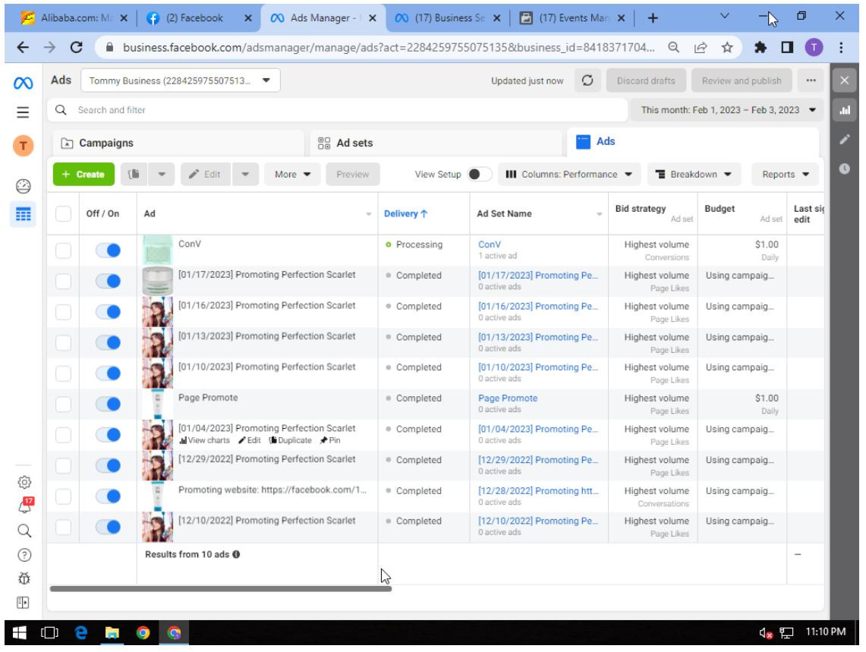Open the date range This month dropdown

tap(727, 110)
